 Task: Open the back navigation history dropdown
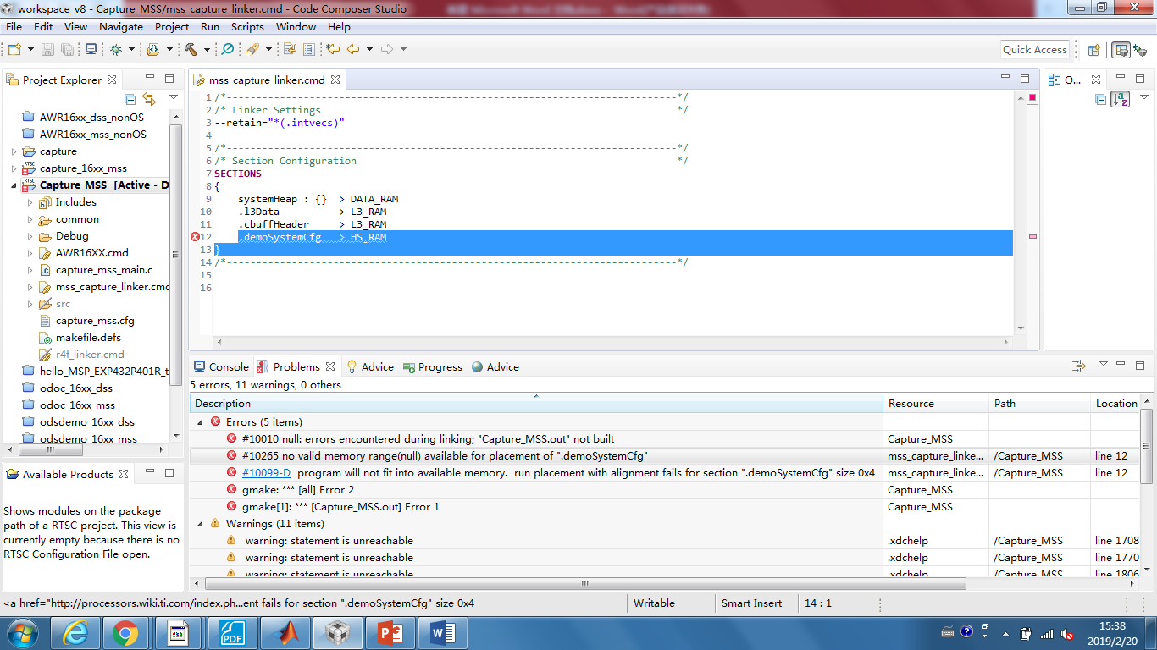(369, 49)
